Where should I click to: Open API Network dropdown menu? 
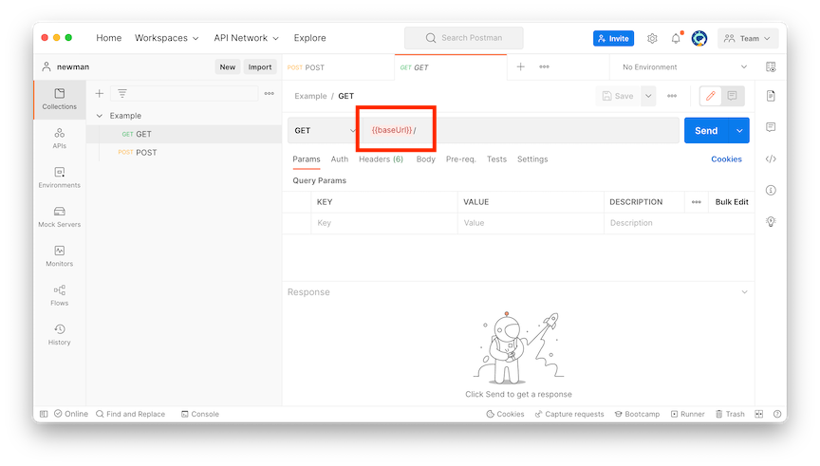pyautogui.click(x=247, y=38)
